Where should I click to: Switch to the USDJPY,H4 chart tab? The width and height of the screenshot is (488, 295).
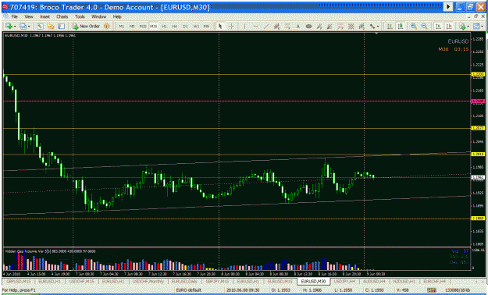[x=344, y=281]
